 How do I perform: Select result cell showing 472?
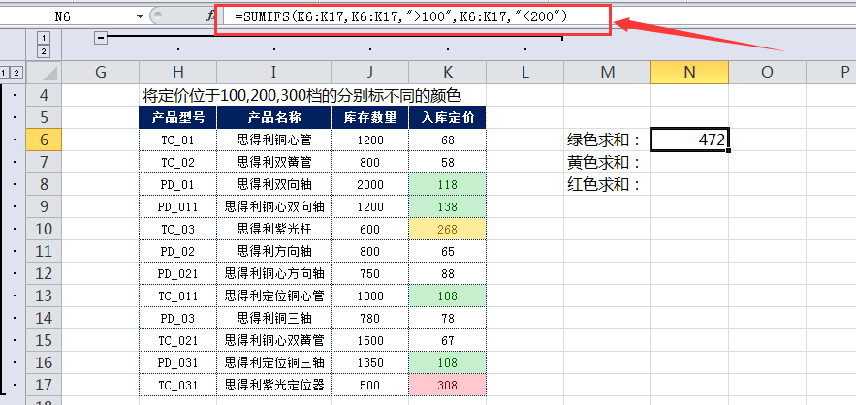[689, 140]
